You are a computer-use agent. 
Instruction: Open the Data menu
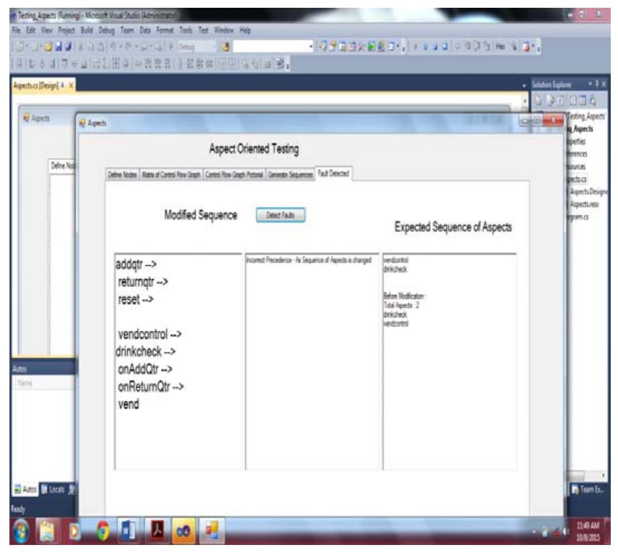145,31
